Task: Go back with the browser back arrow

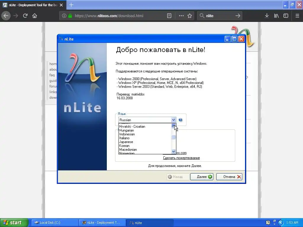Action: pyautogui.click(x=6, y=16)
